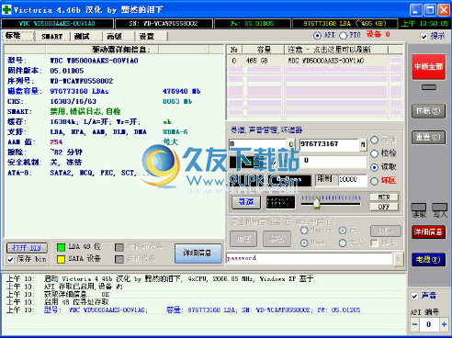Viewport: 452px width, 338px height.
Task: Click the end LBA field 976773167
Action: [329, 144]
